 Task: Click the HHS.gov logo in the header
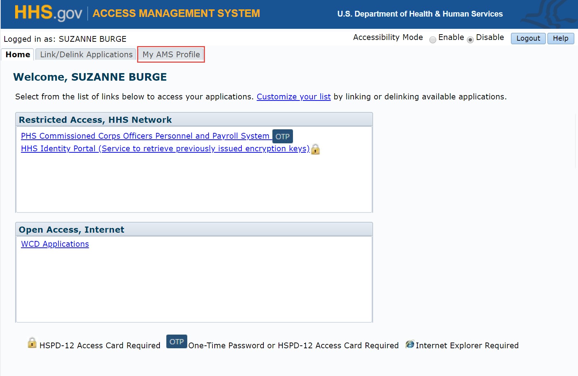(x=48, y=13)
